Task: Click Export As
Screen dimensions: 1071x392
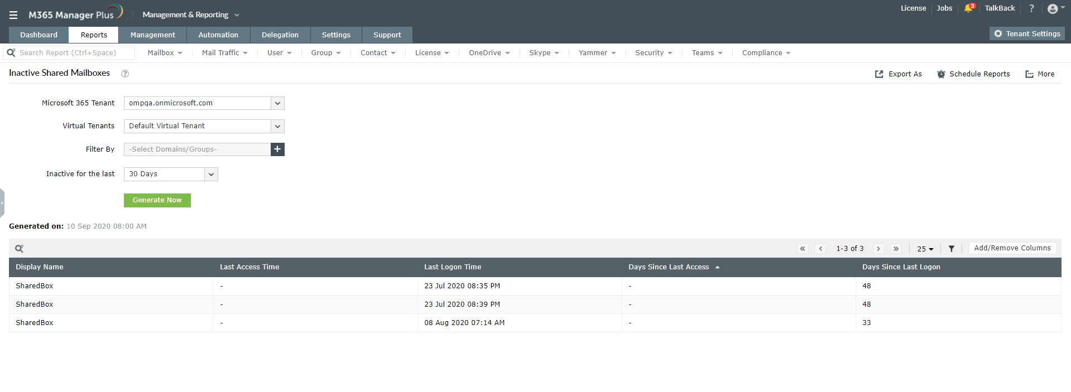Action: click(899, 74)
